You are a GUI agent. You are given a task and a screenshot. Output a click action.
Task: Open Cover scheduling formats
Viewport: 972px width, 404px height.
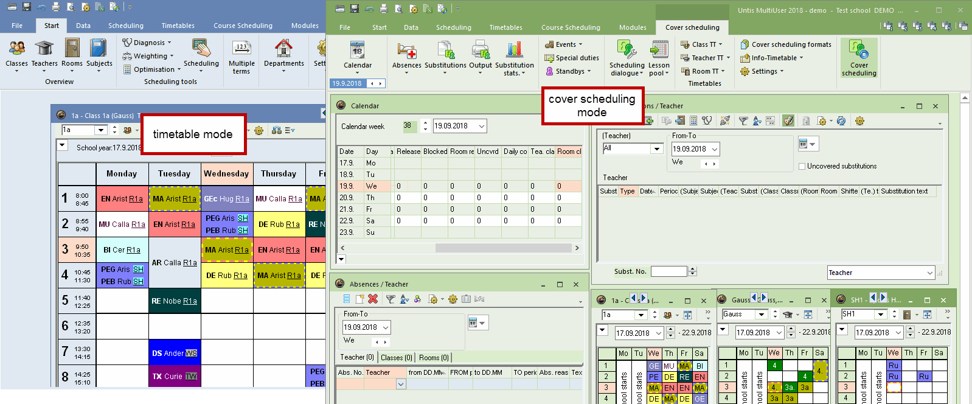click(786, 44)
